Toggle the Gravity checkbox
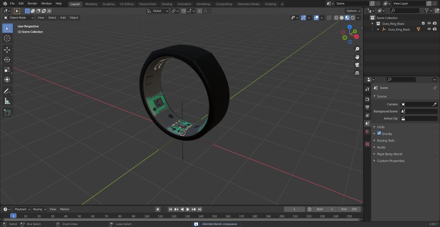Image resolution: width=440 pixels, height=227 pixels. (379, 133)
